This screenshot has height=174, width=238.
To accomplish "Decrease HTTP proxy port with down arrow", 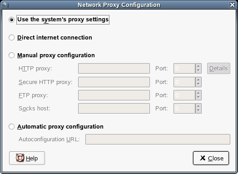I will click(x=198, y=70).
